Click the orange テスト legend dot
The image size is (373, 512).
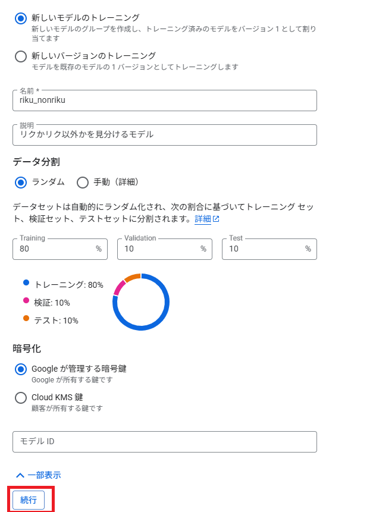pos(26,318)
